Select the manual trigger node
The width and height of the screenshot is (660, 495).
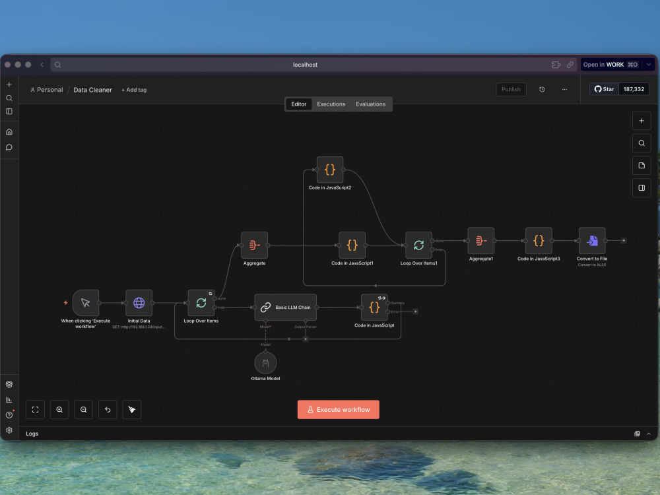tap(85, 303)
